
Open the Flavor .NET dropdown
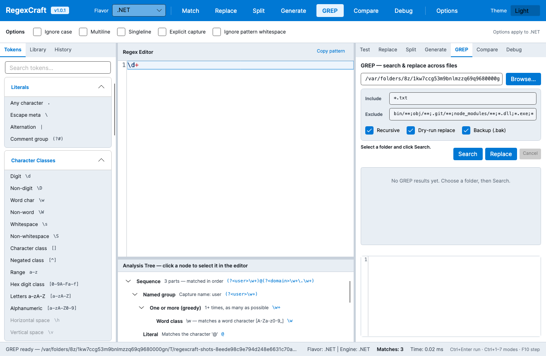point(139,10)
